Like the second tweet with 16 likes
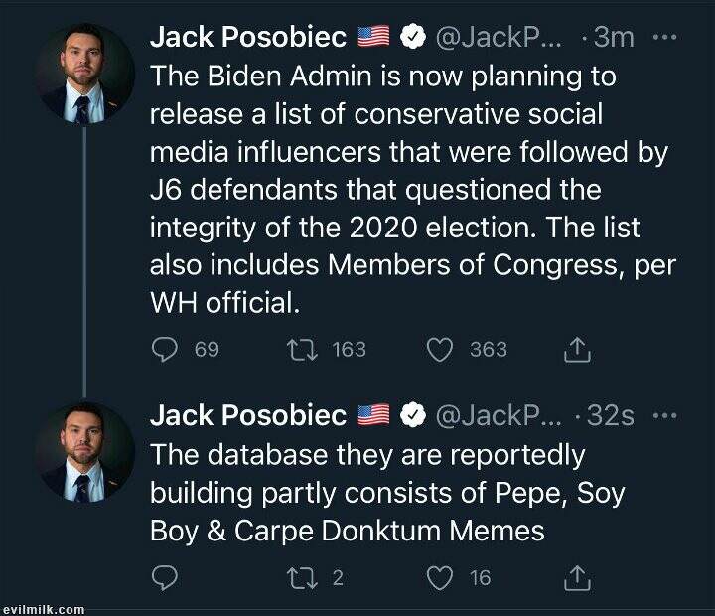715x616 pixels. pos(440,577)
